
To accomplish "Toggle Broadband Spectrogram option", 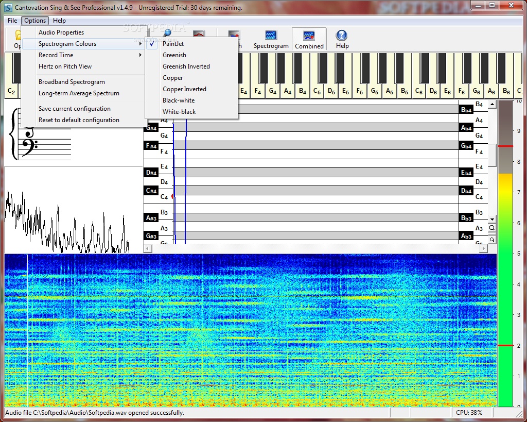I will [x=84, y=82].
